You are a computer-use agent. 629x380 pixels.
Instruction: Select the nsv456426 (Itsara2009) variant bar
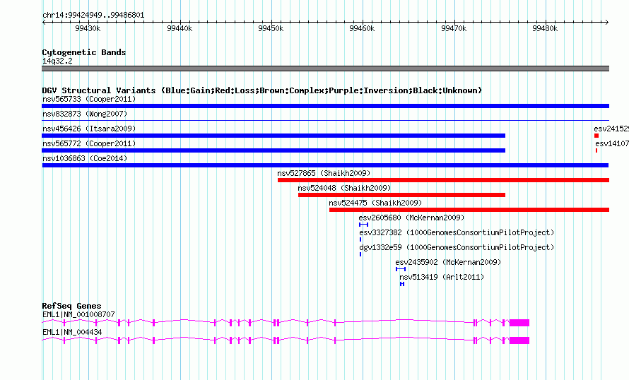[x=274, y=136]
